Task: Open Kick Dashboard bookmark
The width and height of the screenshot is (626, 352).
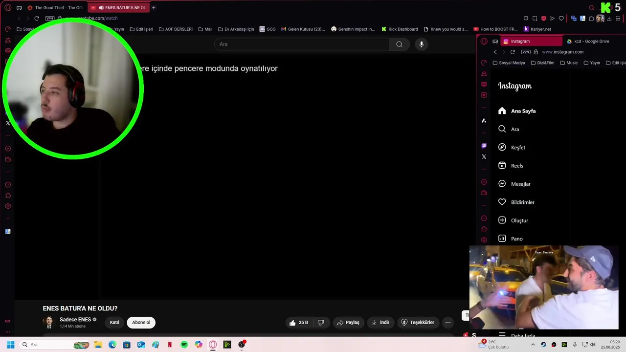Action: click(x=400, y=29)
